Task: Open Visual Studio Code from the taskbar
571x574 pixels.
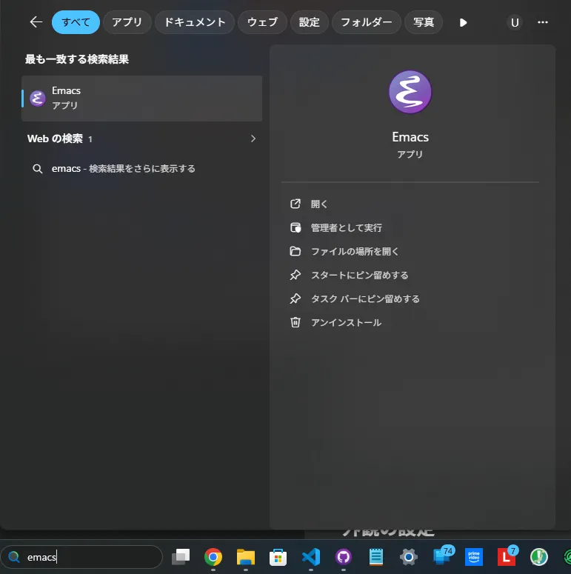Action: tap(311, 557)
